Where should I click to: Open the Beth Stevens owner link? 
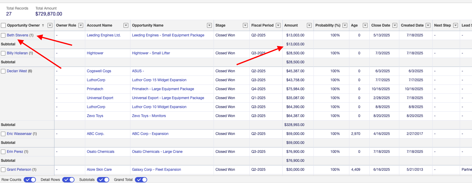click(x=18, y=35)
